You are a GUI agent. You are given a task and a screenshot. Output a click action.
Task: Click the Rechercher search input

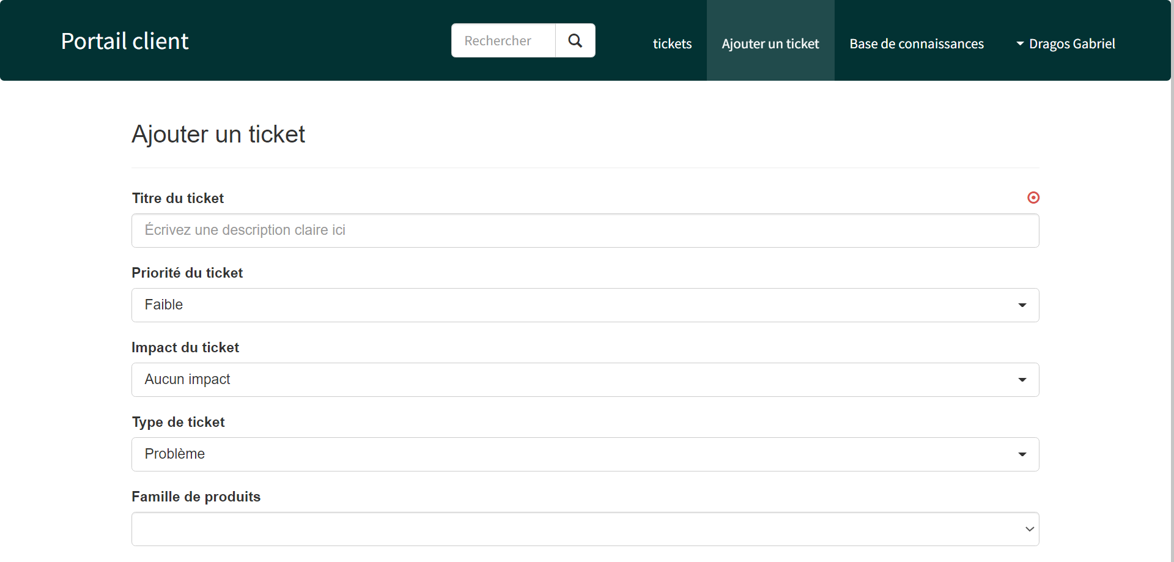coord(503,40)
